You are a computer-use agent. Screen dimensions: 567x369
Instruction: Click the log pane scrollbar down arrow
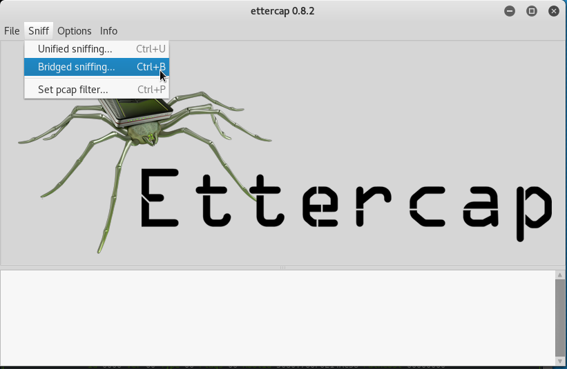tap(560, 361)
